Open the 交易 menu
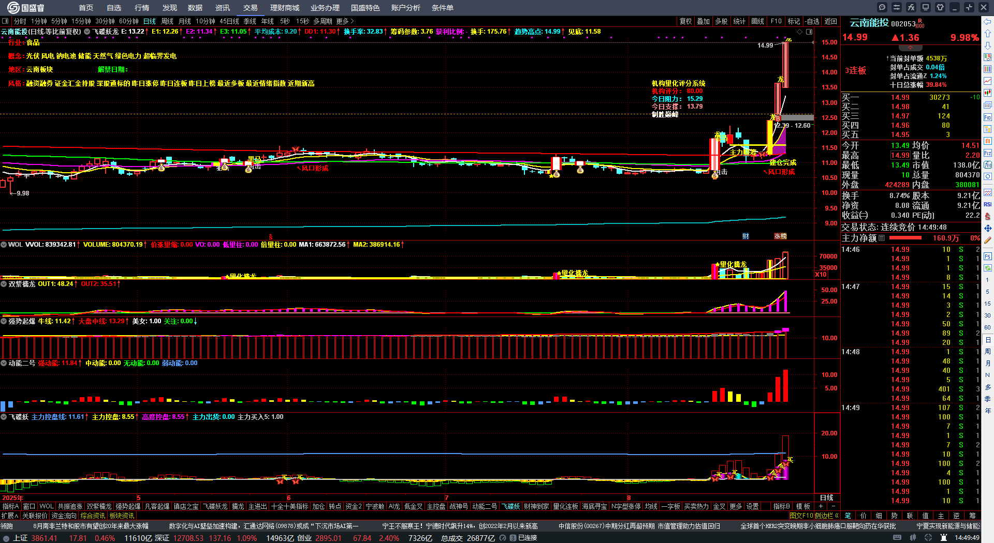 tap(251, 8)
